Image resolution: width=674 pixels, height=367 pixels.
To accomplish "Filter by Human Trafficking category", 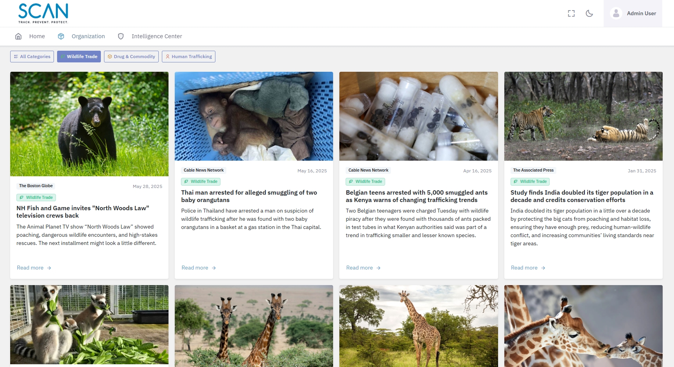I will point(188,57).
